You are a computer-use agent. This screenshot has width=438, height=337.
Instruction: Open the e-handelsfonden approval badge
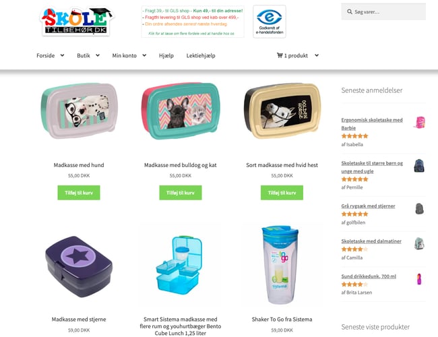click(270, 22)
